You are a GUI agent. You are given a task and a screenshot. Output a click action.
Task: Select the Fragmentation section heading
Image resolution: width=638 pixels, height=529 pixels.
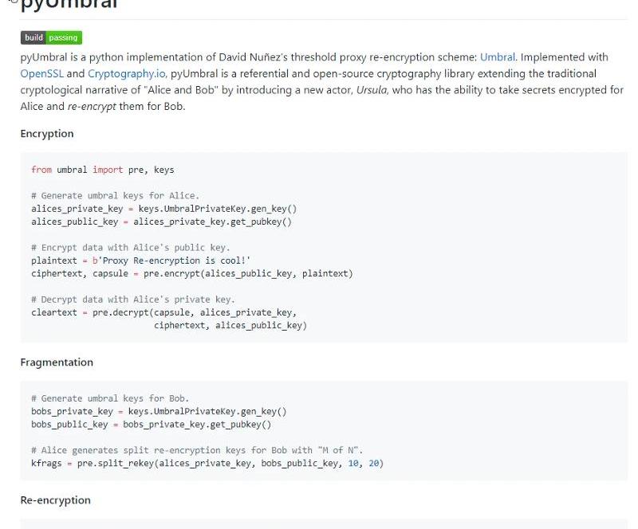(x=57, y=362)
